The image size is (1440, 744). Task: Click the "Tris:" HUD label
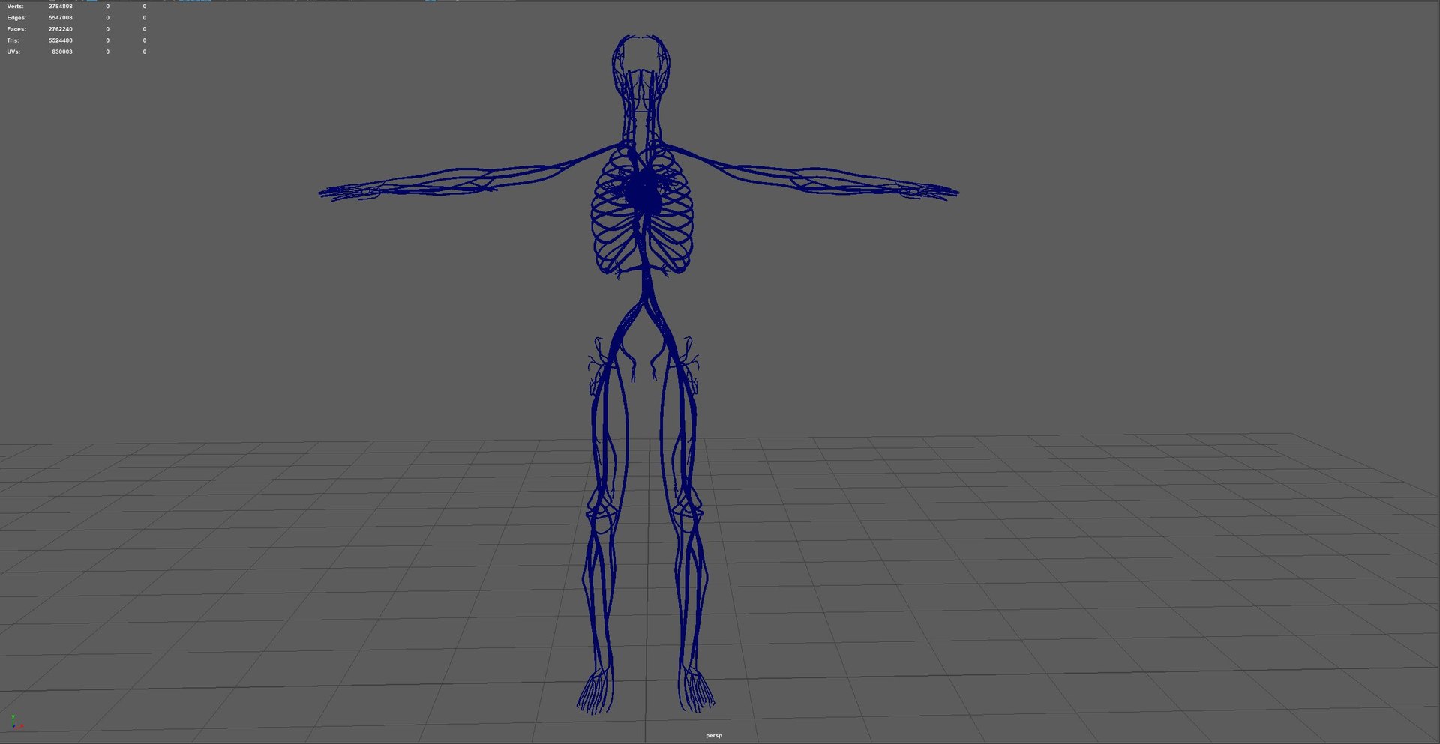coord(13,40)
